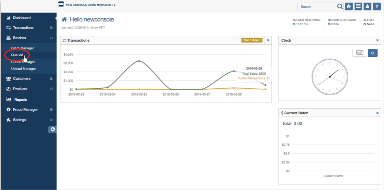The height and width of the screenshot is (190, 384).
Task: Click the search magnifier icon
Action: click(x=340, y=7)
